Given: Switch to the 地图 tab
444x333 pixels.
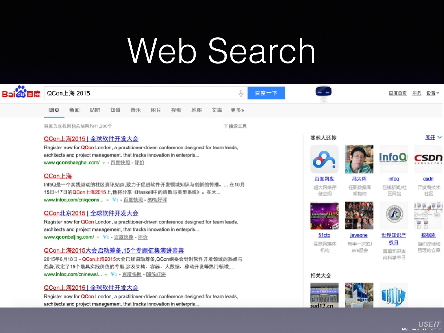Looking at the screenshot, I should pos(196,110).
